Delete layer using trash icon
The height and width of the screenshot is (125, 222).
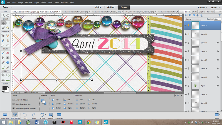point(220,15)
